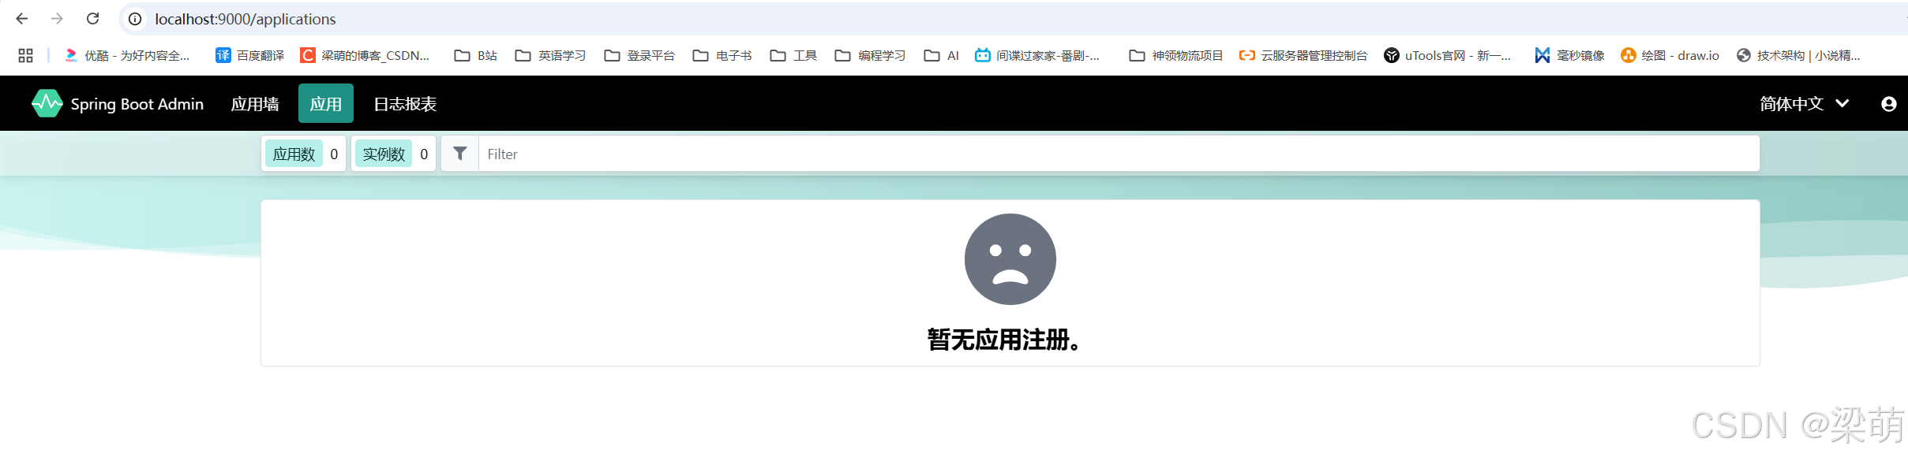Screen dimensions: 1908x457
Task: Focus the Filter input field
Action: click(1119, 154)
